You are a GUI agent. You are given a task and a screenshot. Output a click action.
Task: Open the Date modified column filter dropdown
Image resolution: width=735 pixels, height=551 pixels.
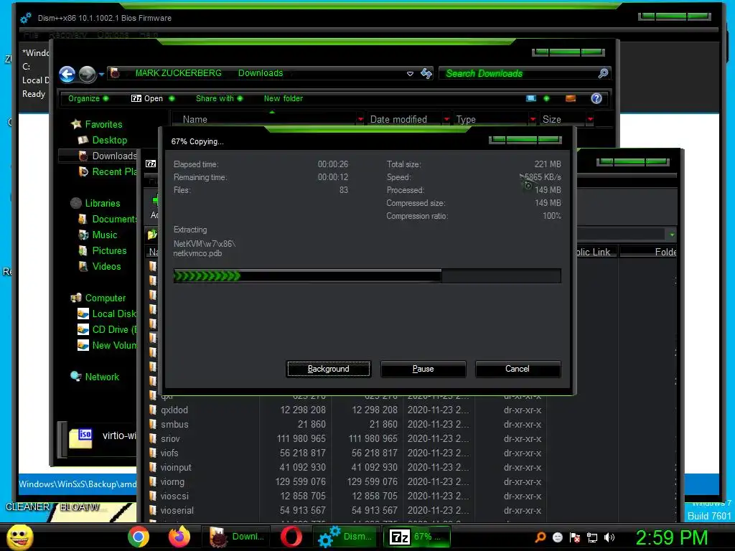[x=446, y=120]
